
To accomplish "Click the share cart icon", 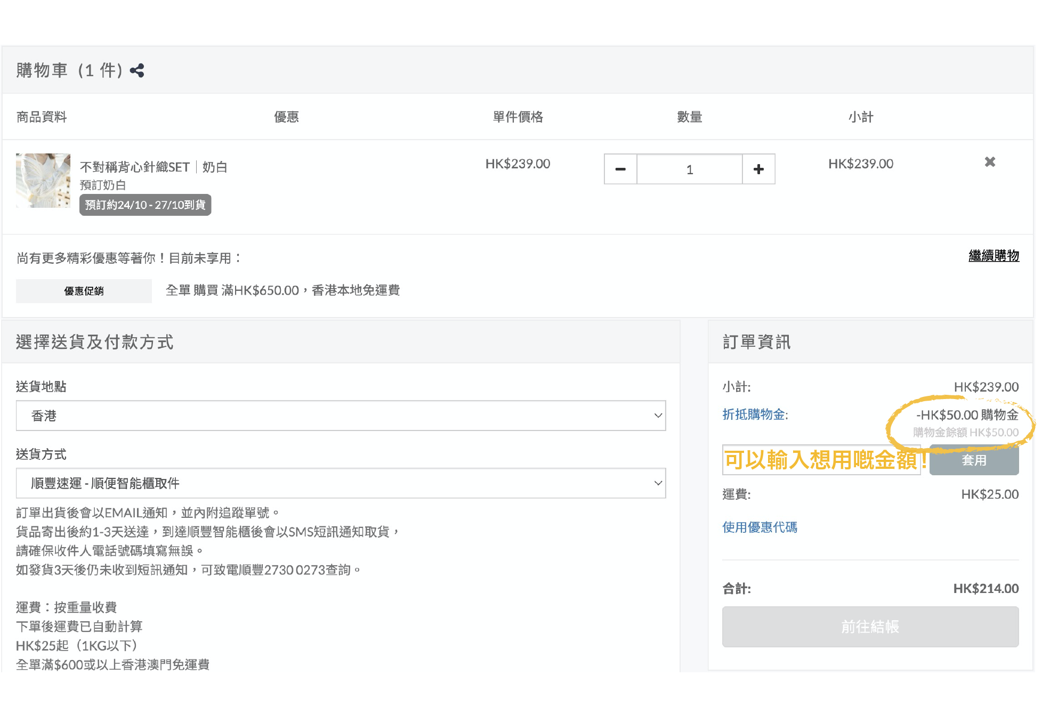I will point(137,70).
